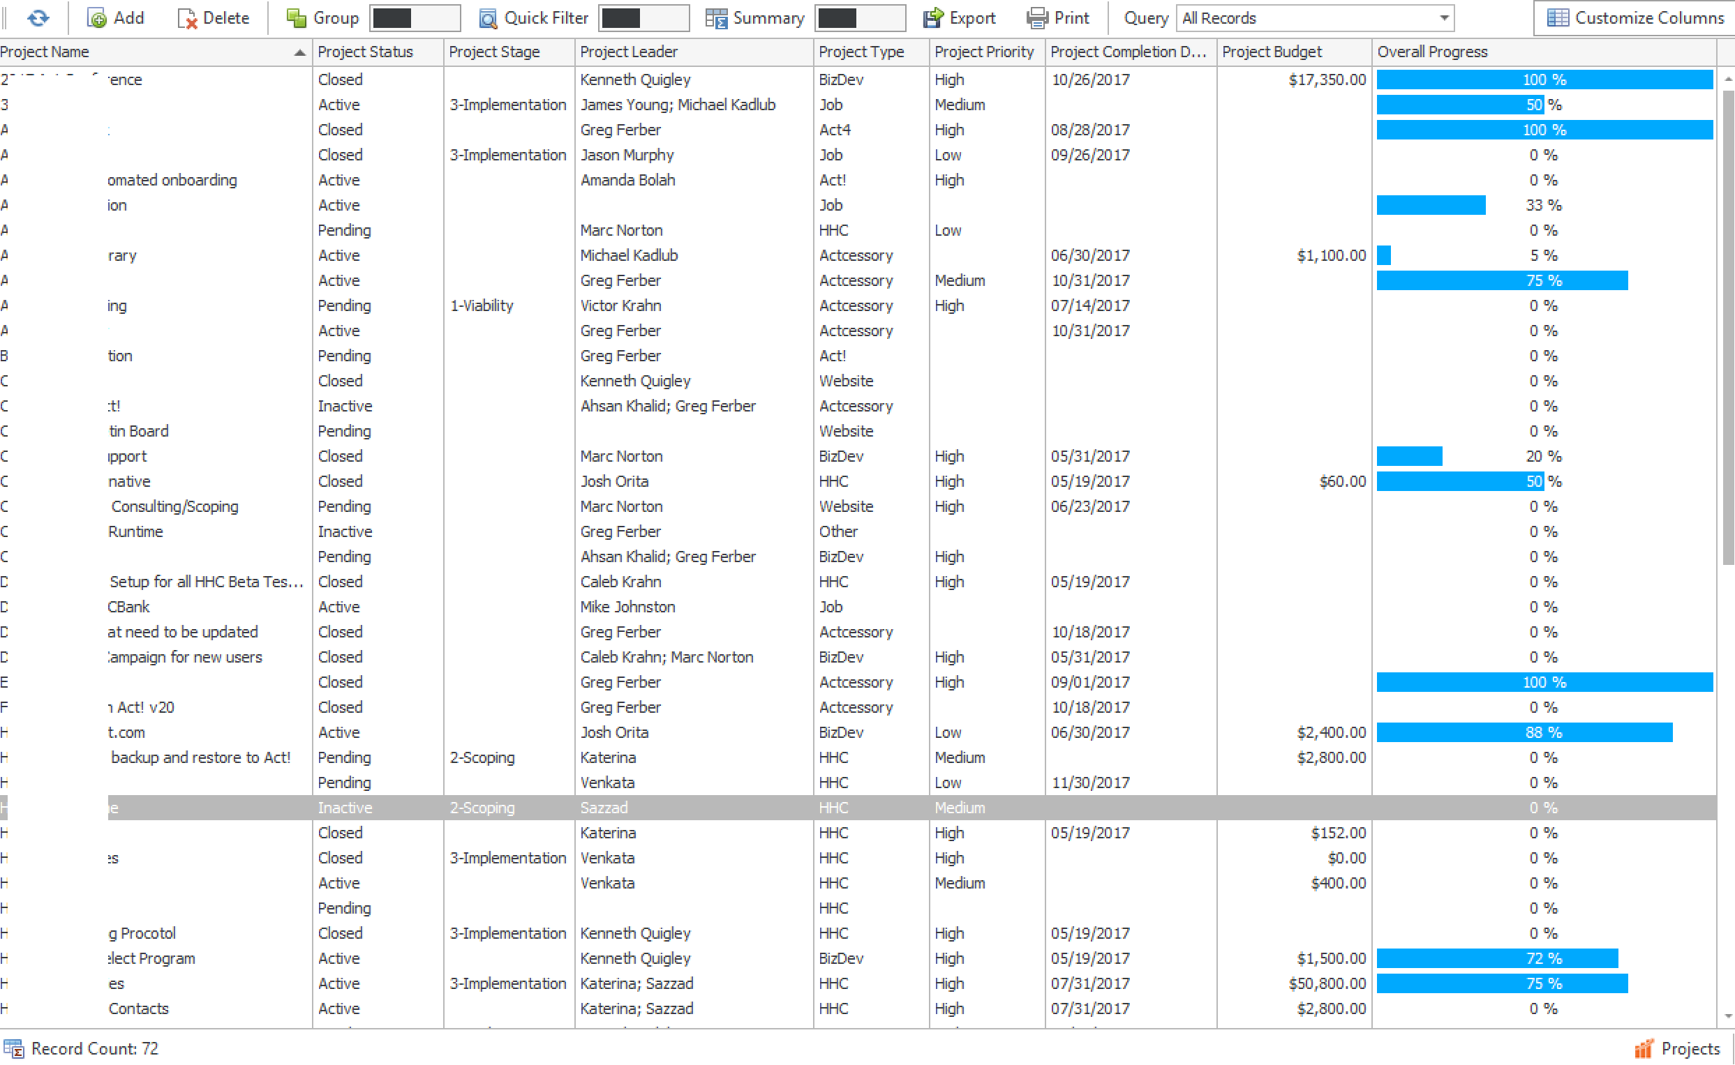Screen dimensions: 1735x1065
Task: Click the 5 % progress bar in Michael Kadlub's row
Action: [1543, 256]
